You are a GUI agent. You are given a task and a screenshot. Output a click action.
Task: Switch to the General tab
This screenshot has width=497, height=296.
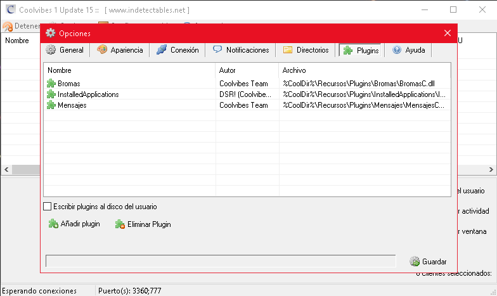65,50
